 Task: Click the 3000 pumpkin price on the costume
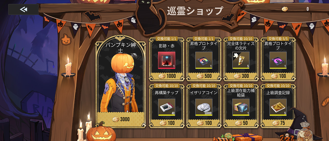click(121, 119)
